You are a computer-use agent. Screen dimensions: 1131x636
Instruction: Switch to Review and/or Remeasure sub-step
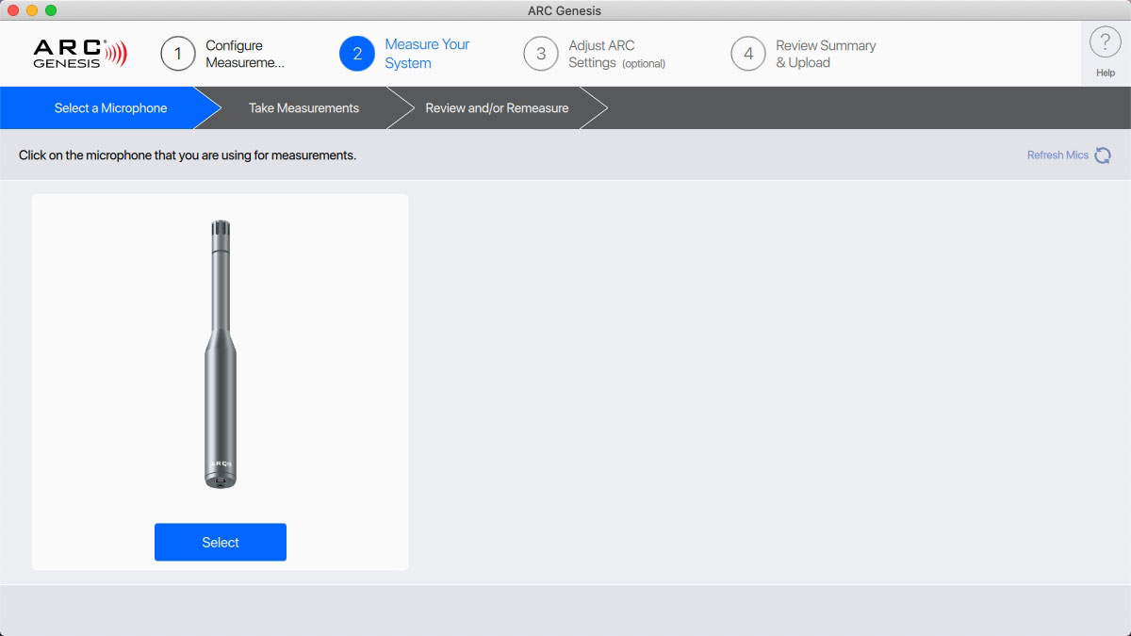[497, 108]
